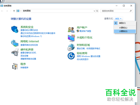The image size is (140, 105).
Task: Click 添加设备 link
Action: click(24, 56)
